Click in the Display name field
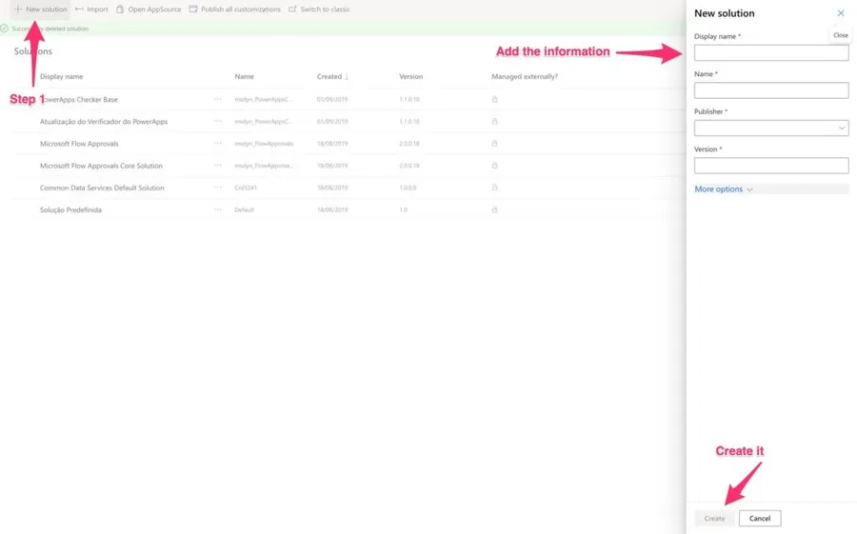The height and width of the screenshot is (534, 857). coord(770,53)
